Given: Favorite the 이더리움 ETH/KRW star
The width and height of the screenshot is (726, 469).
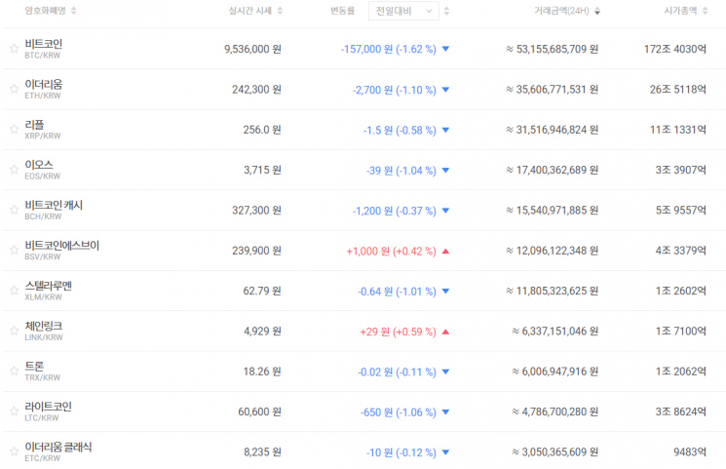Looking at the screenshot, I should click(x=14, y=89).
